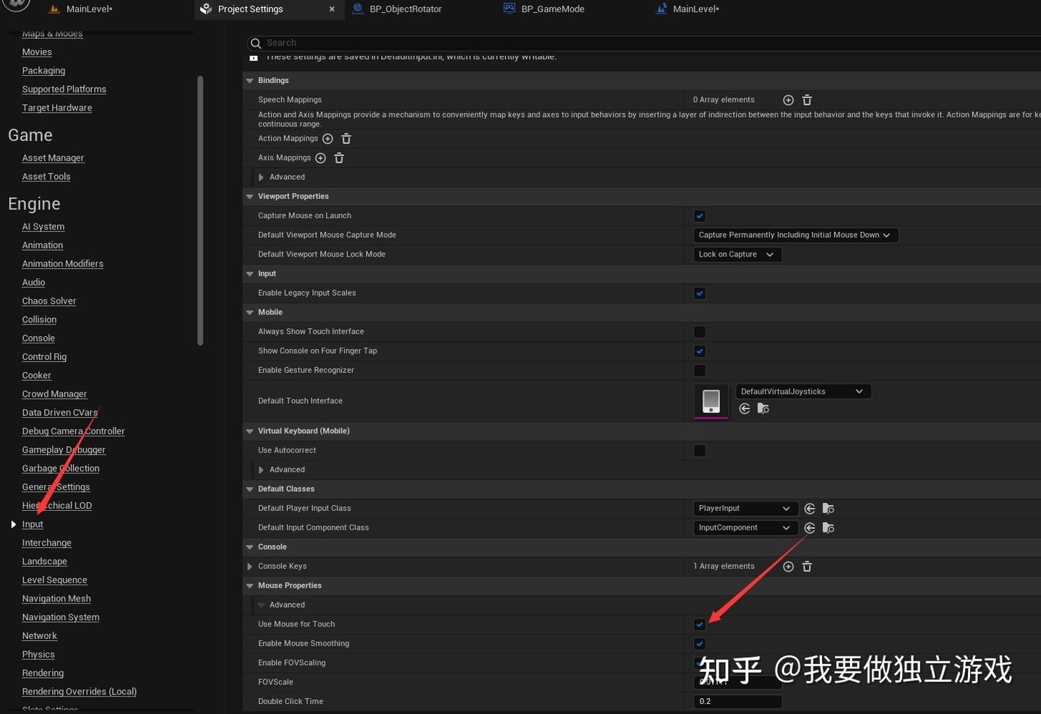Expand Advanced under Virtual Keyboard (Mobile)
Image resolution: width=1041 pixels, height=714 pixels.
[262, 469]
